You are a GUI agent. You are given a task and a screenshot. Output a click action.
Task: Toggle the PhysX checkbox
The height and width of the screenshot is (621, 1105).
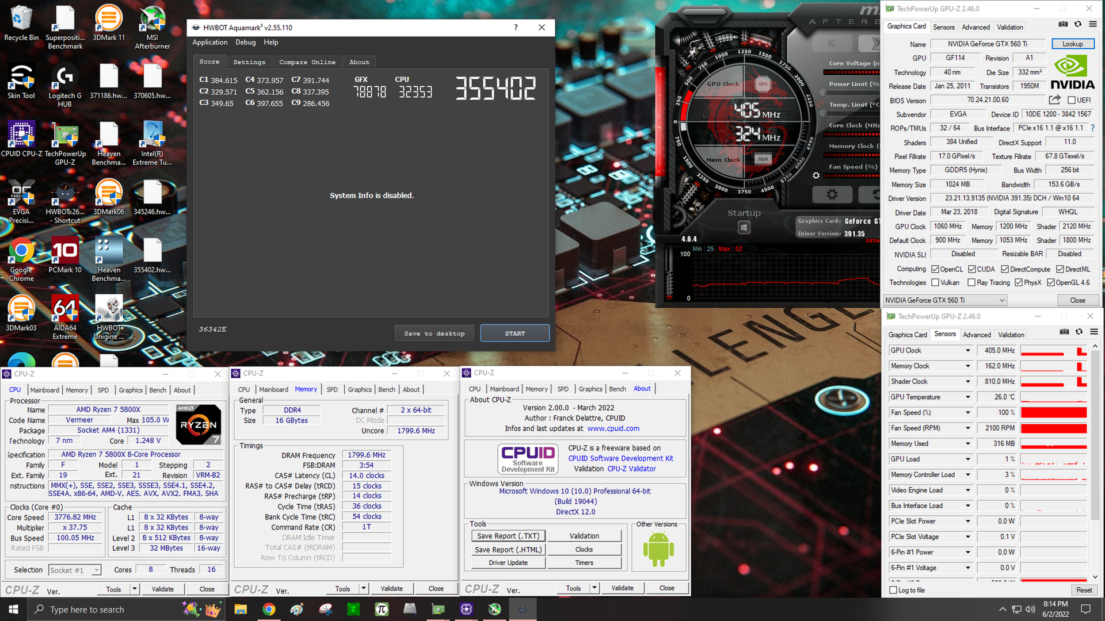[x=1019, y=282]
